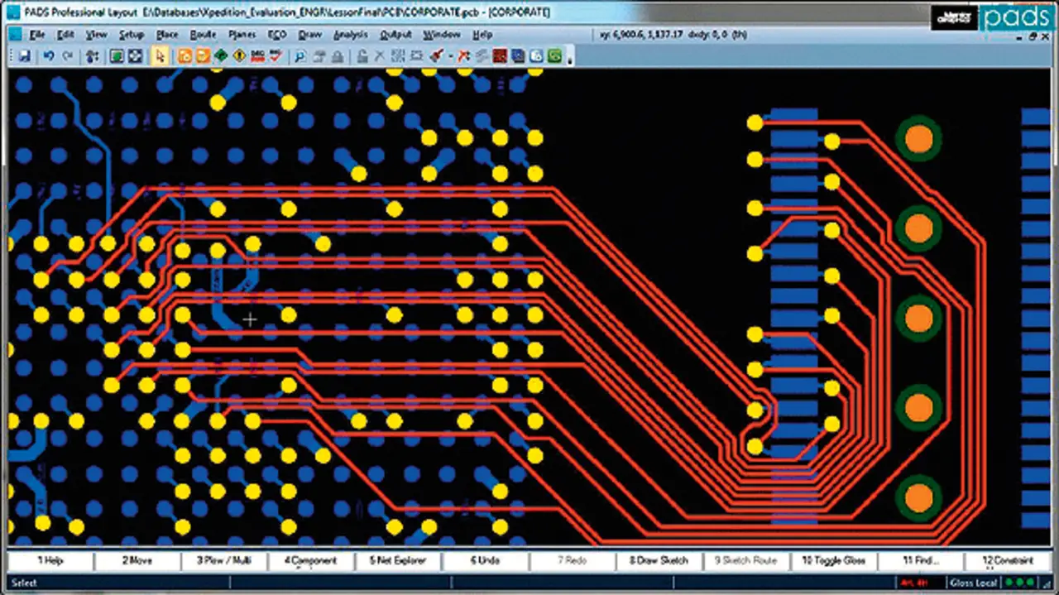1059x595 pixels.
Task: Click the yellow diamond hazard icon
Action: click(x=239, y=56)
